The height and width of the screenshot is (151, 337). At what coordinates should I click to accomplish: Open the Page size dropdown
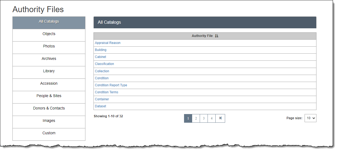coord(310,118)
